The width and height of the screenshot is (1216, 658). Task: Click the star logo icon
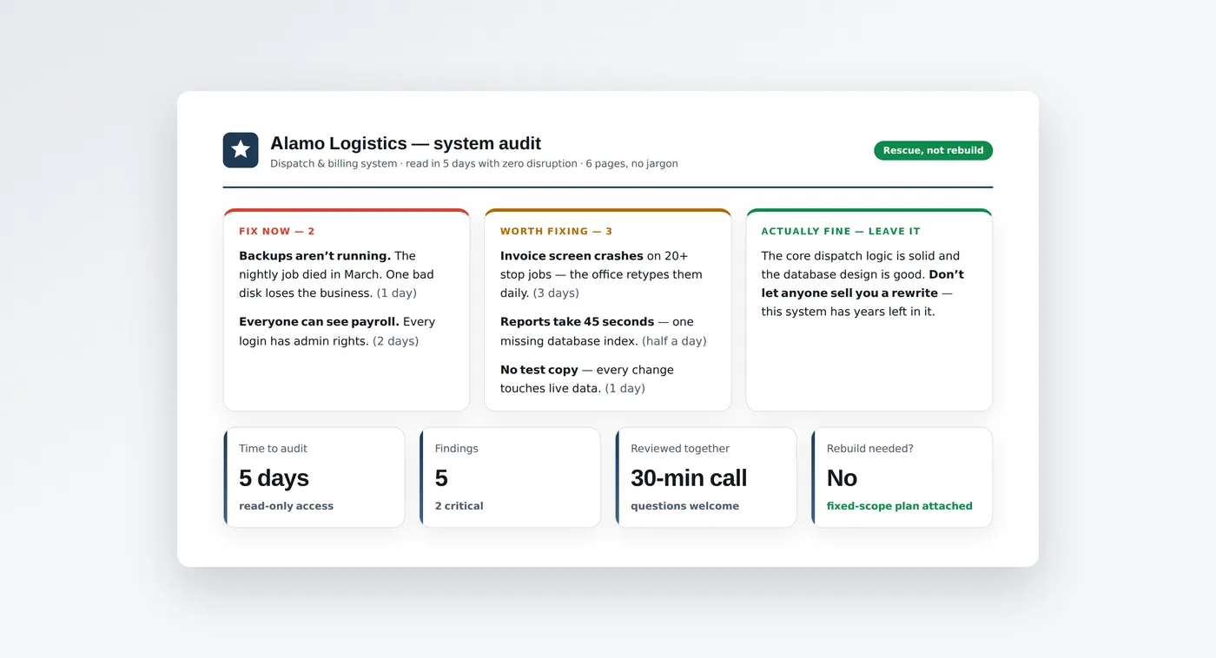pos(241,150)
